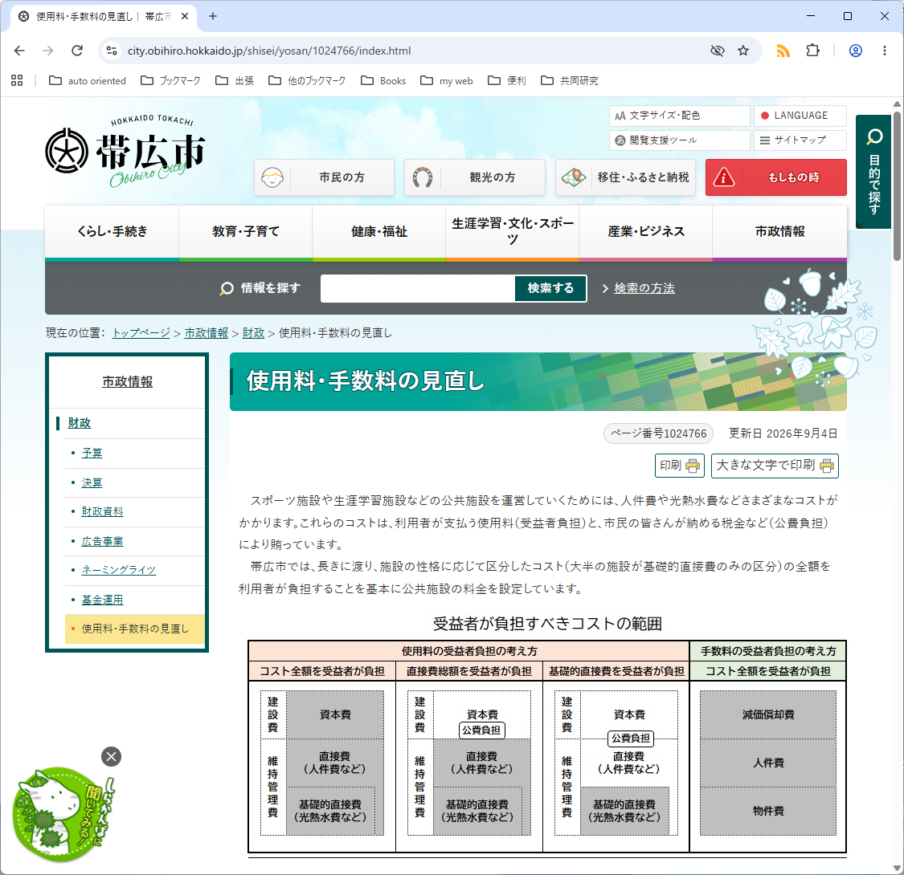Open 財政 sidebar link
904x875 pixels.
pos(80,423)
